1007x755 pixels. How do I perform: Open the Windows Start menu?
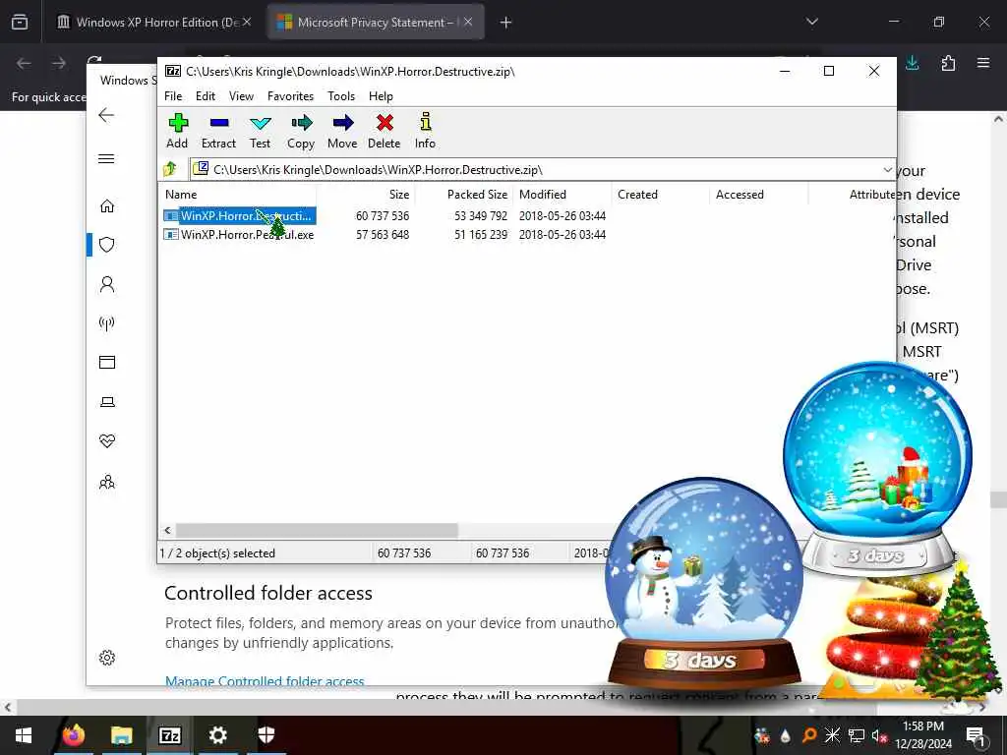24,735
